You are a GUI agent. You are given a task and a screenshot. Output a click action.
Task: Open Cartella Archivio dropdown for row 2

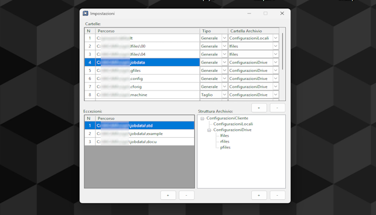pos(275,46)
